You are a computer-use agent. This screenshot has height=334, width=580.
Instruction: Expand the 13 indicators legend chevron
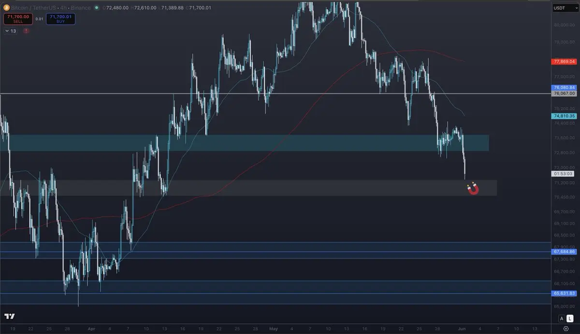(x=7, y=31)
